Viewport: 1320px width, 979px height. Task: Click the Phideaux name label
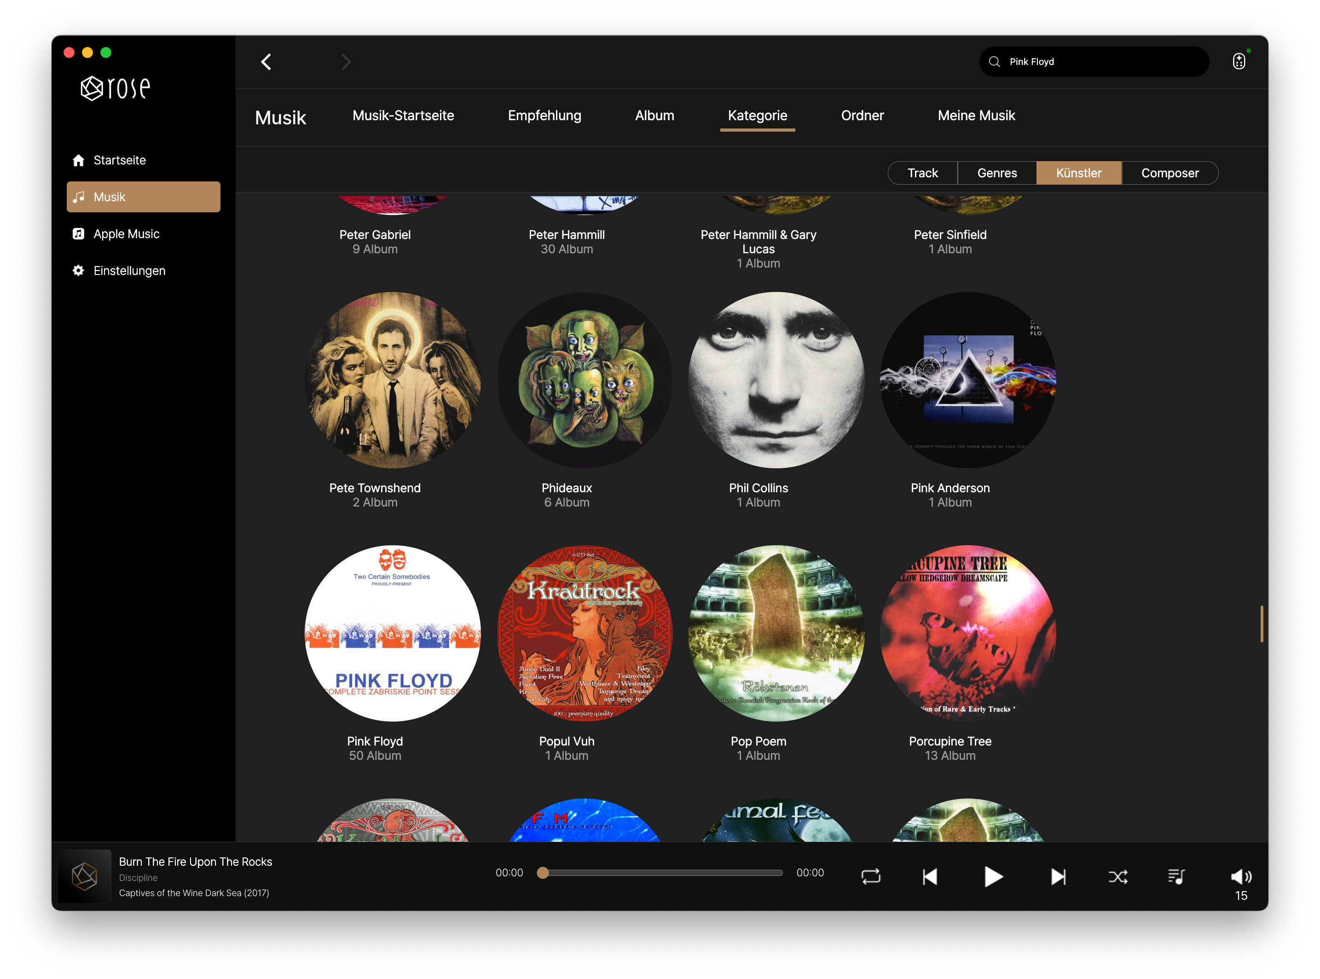click(567, 488)
